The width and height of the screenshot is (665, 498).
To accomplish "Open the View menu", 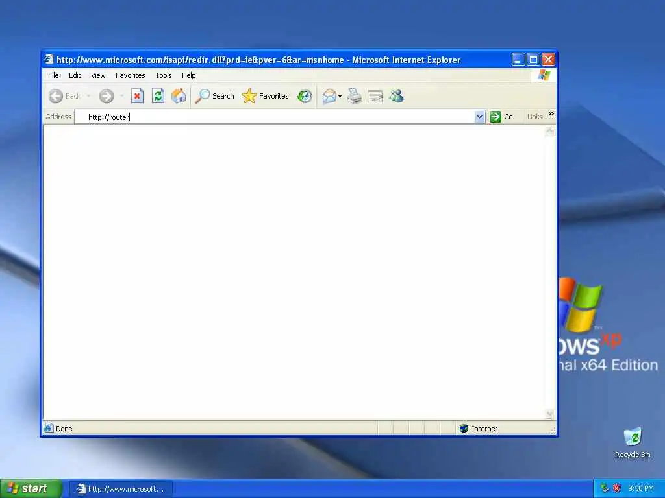I will 98,75.
